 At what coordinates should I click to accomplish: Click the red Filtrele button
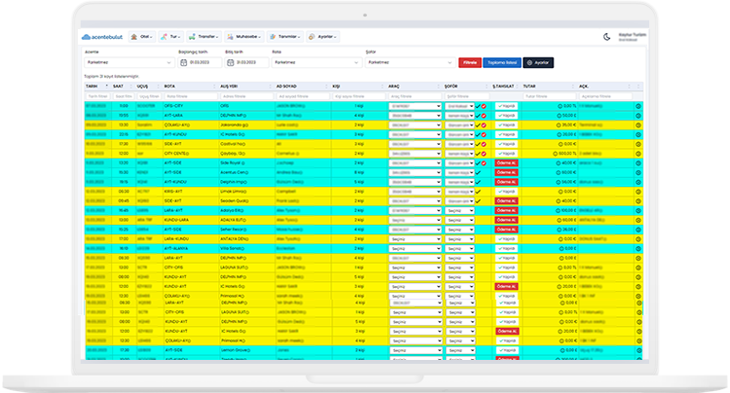[x=470, y=62]
